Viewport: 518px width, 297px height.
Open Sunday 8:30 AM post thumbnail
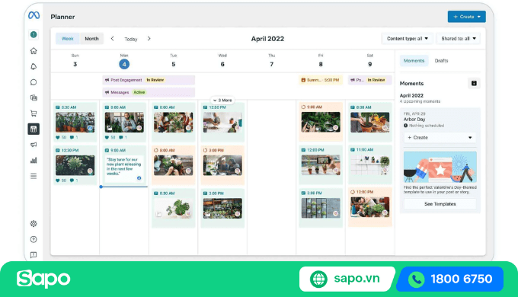[x=75, y=122]
